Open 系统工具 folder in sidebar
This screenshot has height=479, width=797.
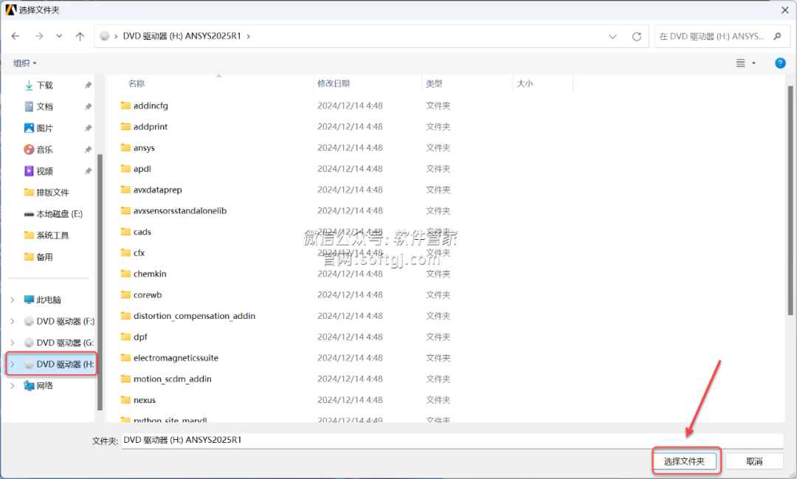click(52, 235)
